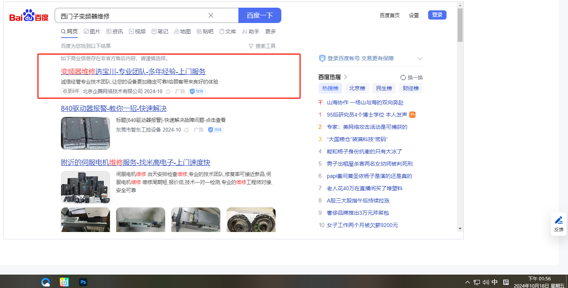This screenshot has width=568, height=288.
Task: Open the 变频器维修选宝川 result title
Action: [133, 71]
